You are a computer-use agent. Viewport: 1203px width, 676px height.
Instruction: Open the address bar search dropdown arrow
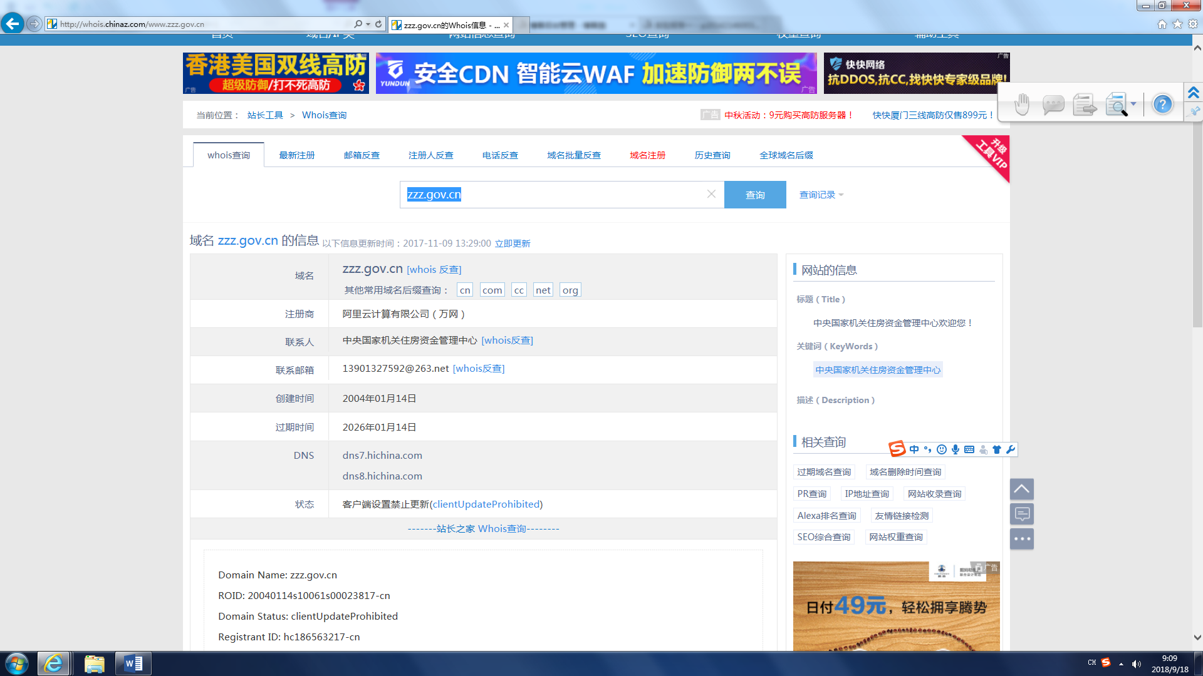point(368,24)
